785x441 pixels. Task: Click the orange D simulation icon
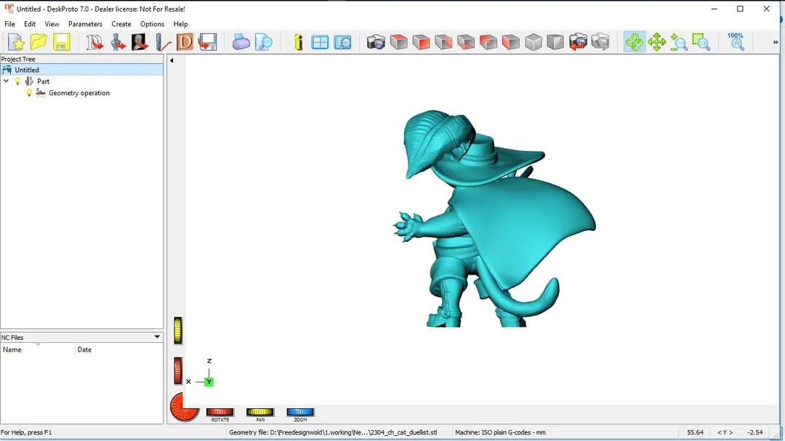click(185, 42)
